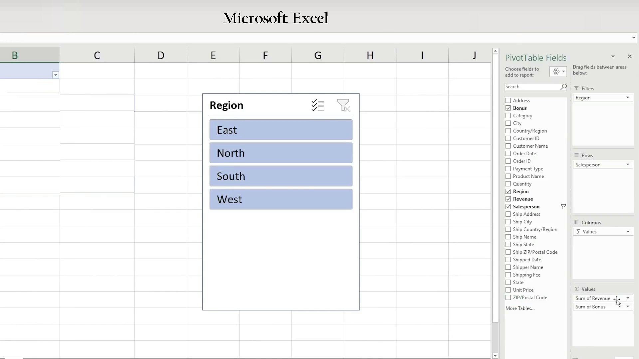Image resolution: width=639 pixels, height=359 pixels.
Task: Click the filter funnel beside Salesperson
Action: pos(563,207)
